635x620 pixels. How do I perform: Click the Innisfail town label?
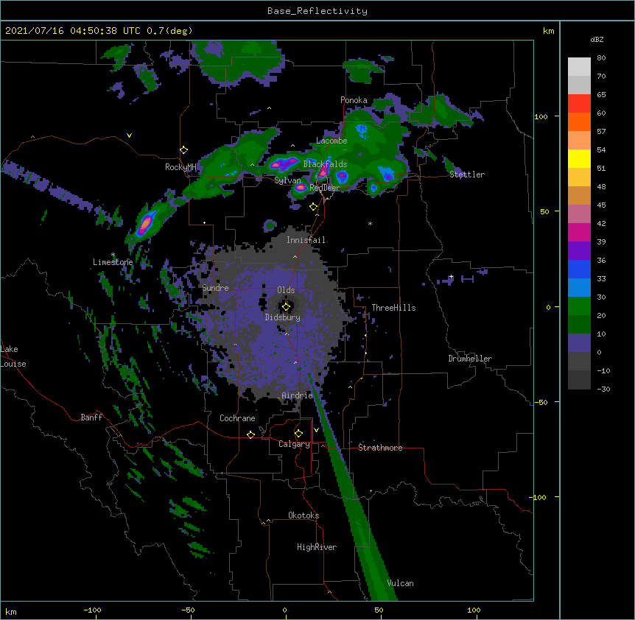coord(306,240)
